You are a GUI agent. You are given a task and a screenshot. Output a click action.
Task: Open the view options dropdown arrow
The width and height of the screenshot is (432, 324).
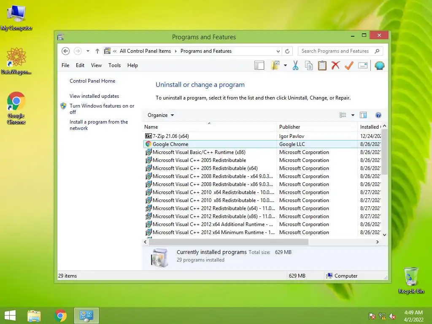[353, 115]
